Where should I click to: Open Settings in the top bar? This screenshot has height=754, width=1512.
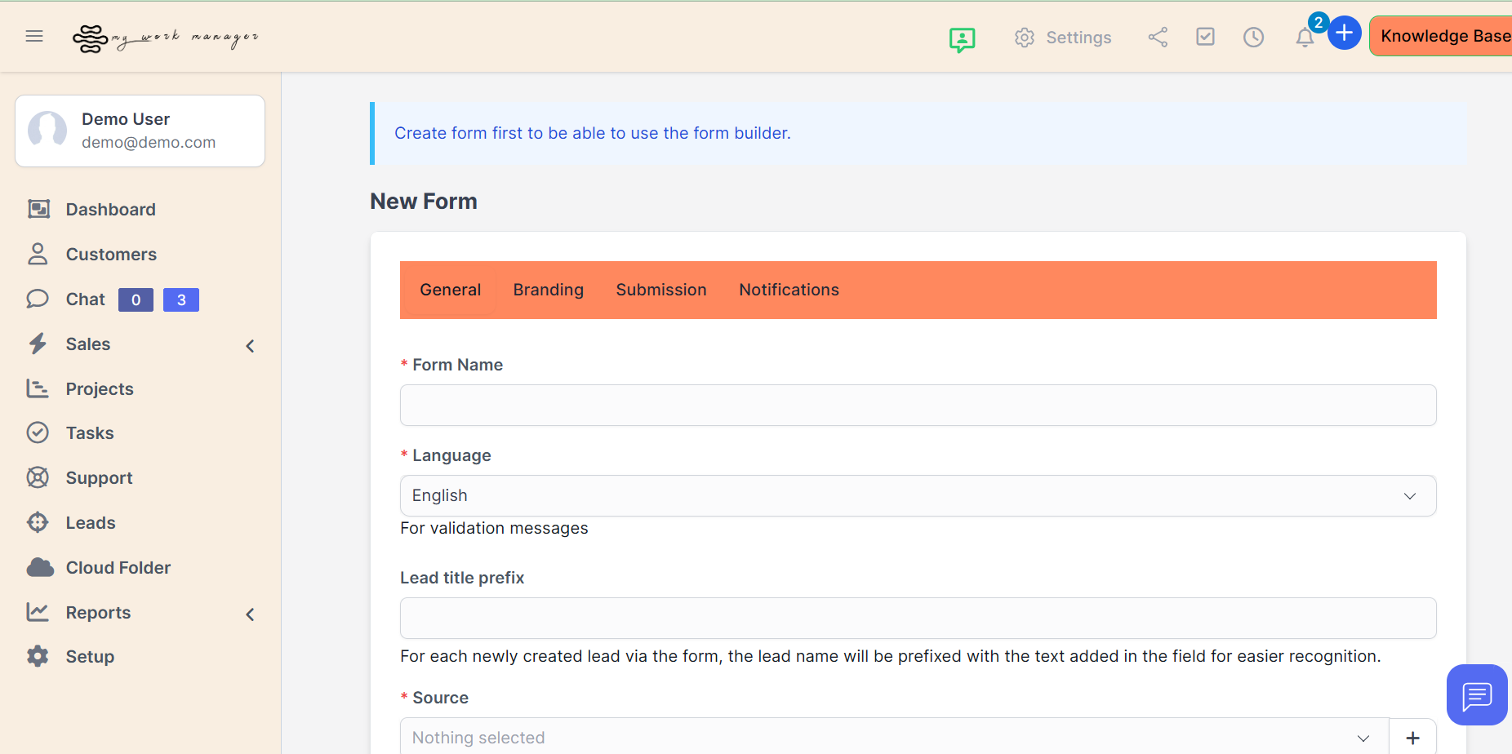(x=1078, y=38)
